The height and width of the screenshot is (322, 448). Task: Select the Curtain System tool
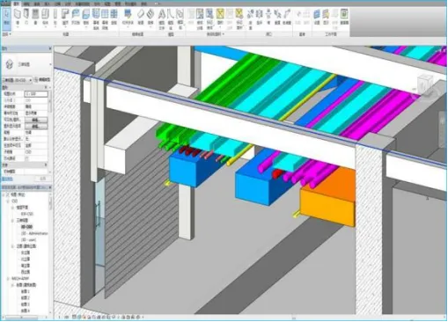pos(96,18)
